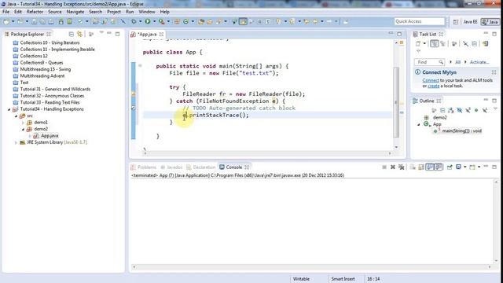
Task: Toggle Categorized view in Task List
Action: pyautogui.click(x=435, y=44)
